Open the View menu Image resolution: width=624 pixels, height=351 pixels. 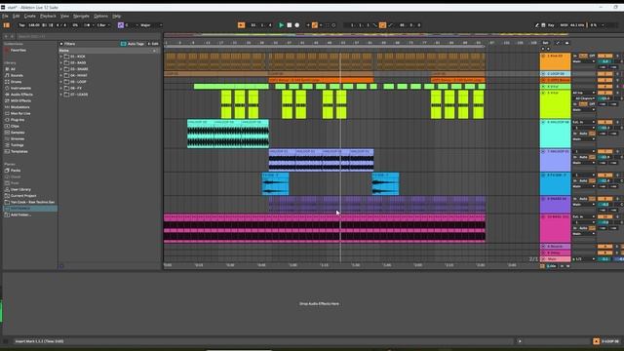pyautogui.click(x=64, y=16)
